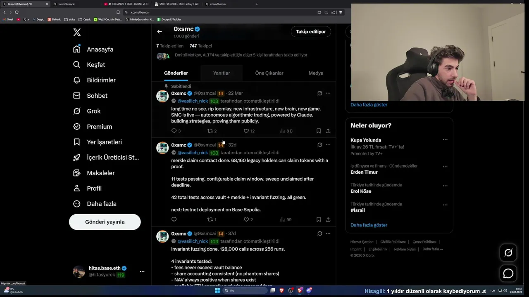Click the floating Grok button
Viewport: 529px width, 297px height.
508,253
